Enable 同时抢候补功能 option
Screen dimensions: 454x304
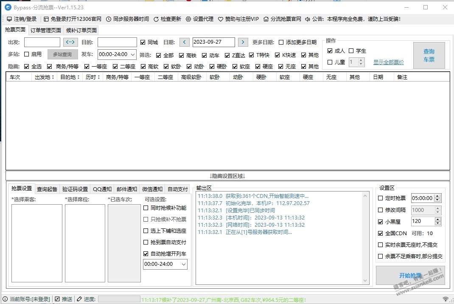tap(146, 208)
